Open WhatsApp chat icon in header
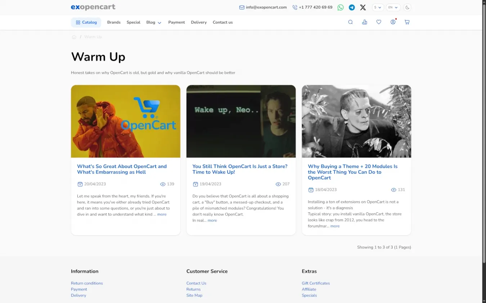 pos(340,8)
